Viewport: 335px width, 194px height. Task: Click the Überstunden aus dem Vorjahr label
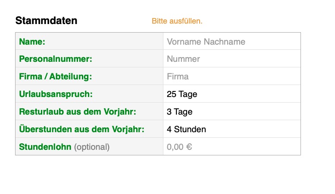coord(81,129)
